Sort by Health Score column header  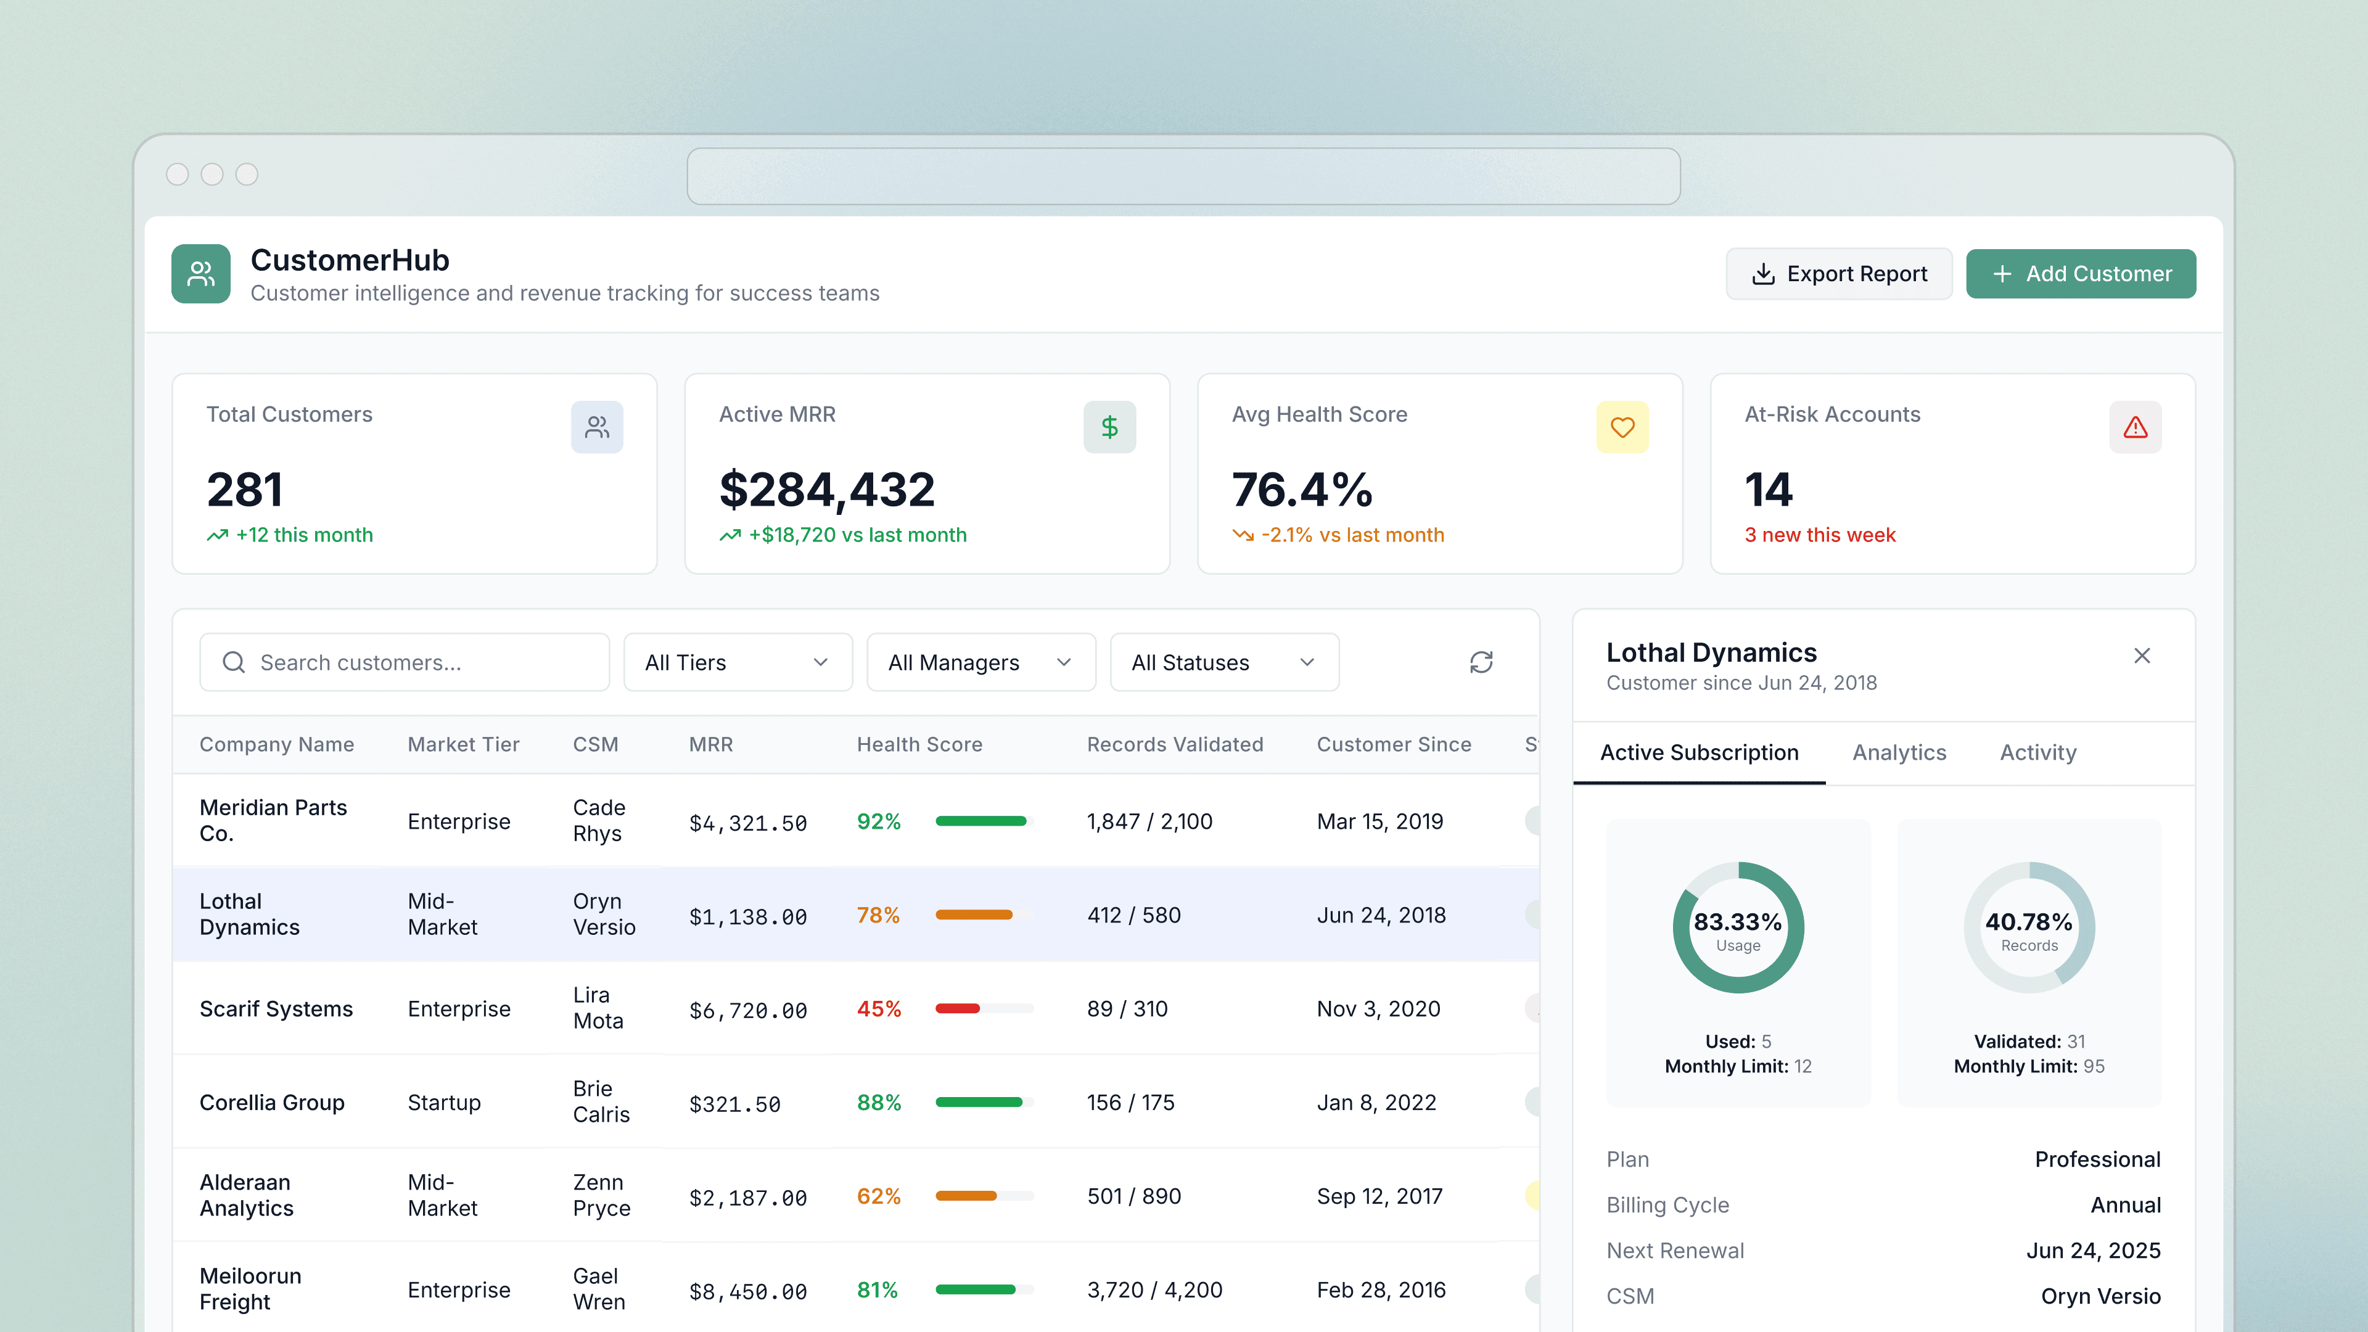click(x=919, y=744)
